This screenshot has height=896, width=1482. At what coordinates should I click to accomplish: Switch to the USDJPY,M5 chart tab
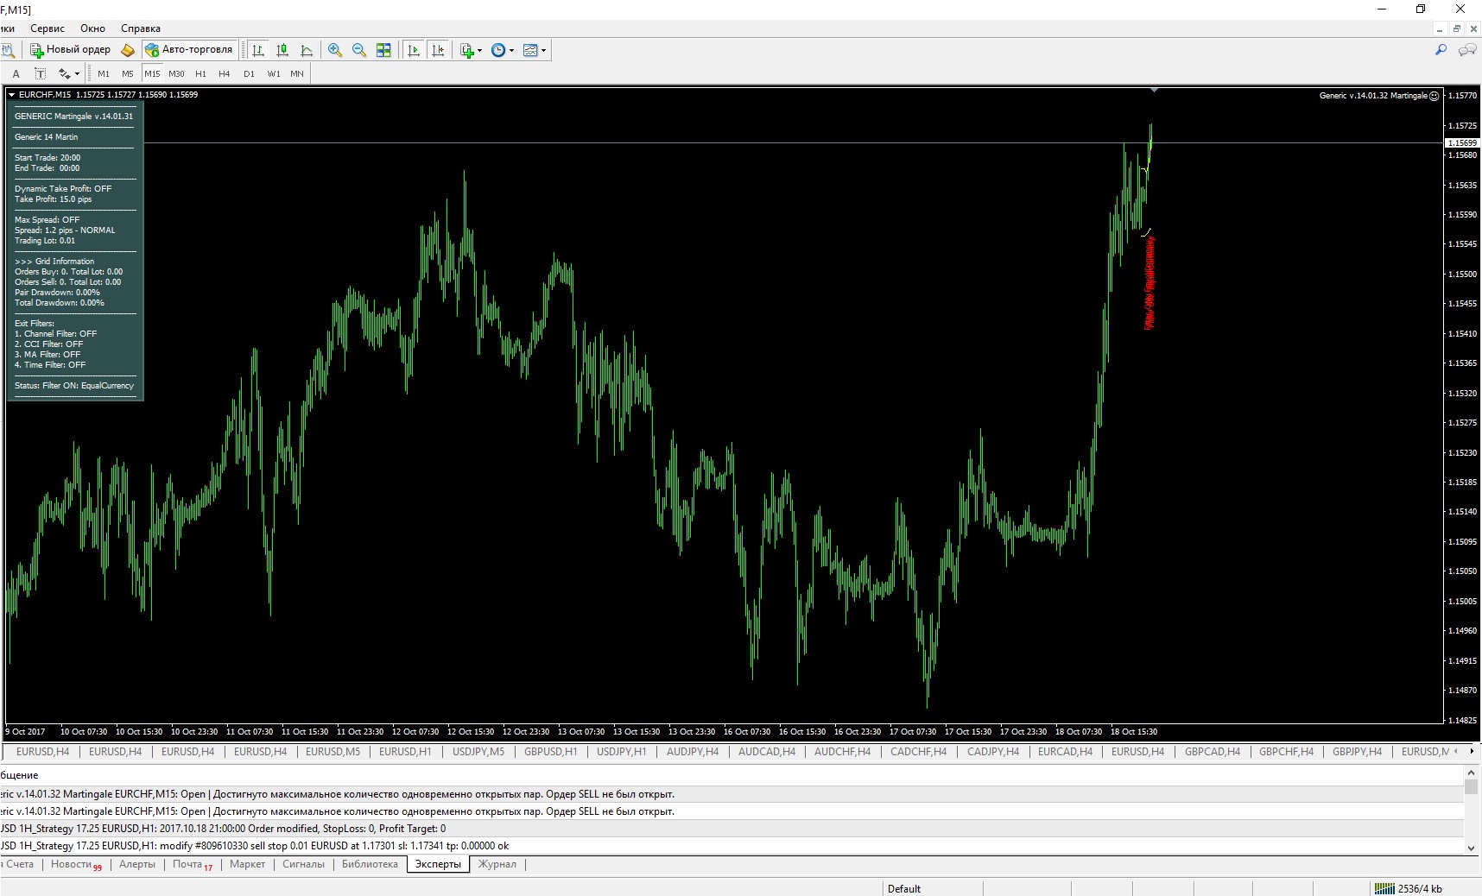(x=478, y=752)
